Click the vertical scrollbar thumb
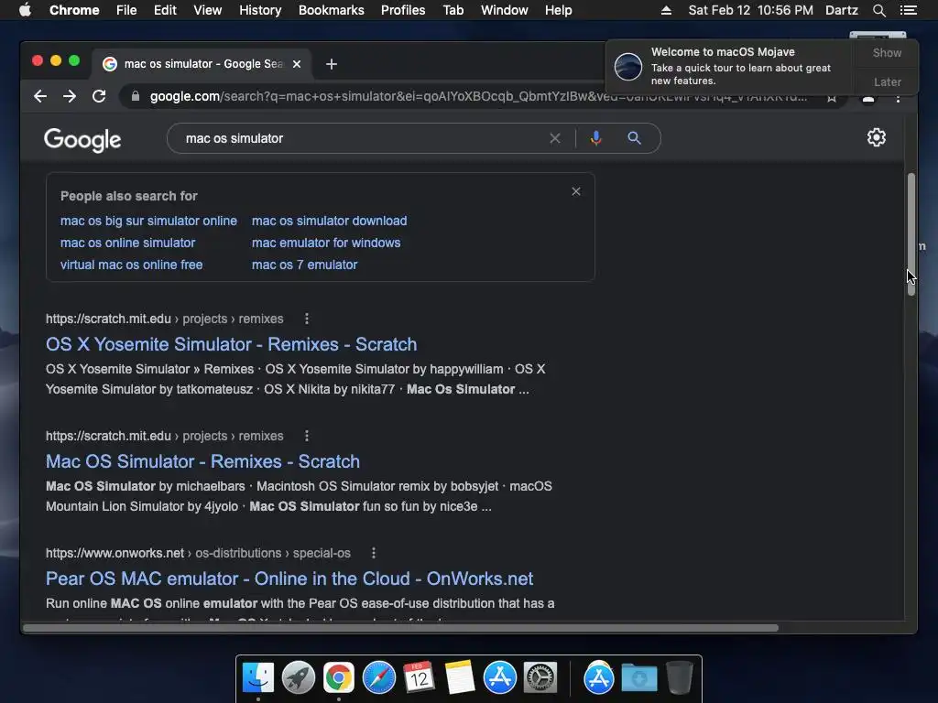This screenshot has height=703, width=938. click(911, 234)
